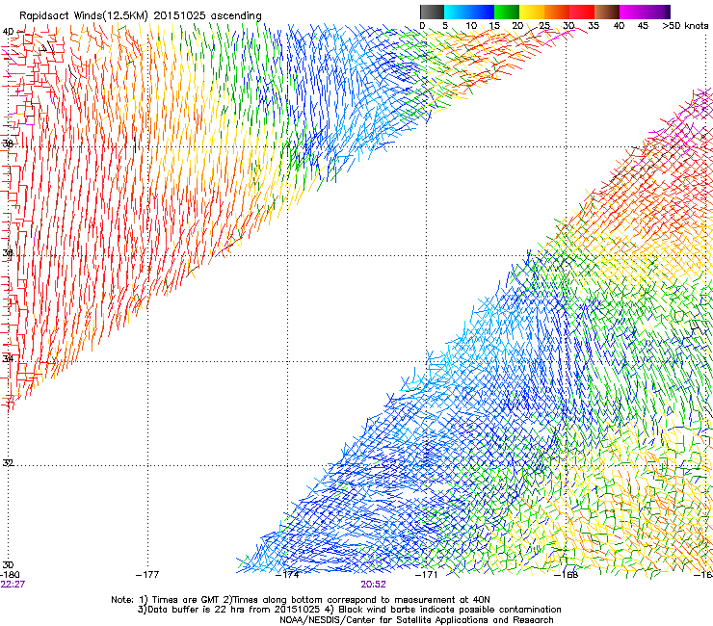713x626 pixels.
Task: Click the longitude axis label '-171'
Action: [x=426, y=574]
